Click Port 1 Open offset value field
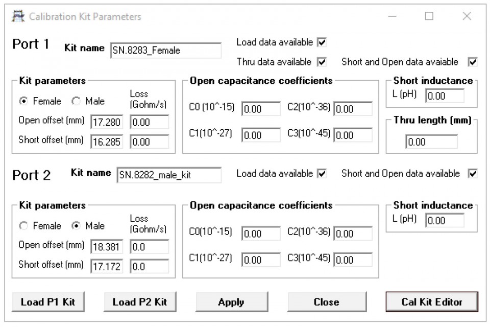This screenshot has height=327, width=490. (107, 122)
